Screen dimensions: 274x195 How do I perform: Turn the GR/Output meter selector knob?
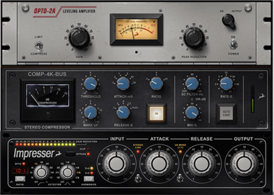[228, 21]
